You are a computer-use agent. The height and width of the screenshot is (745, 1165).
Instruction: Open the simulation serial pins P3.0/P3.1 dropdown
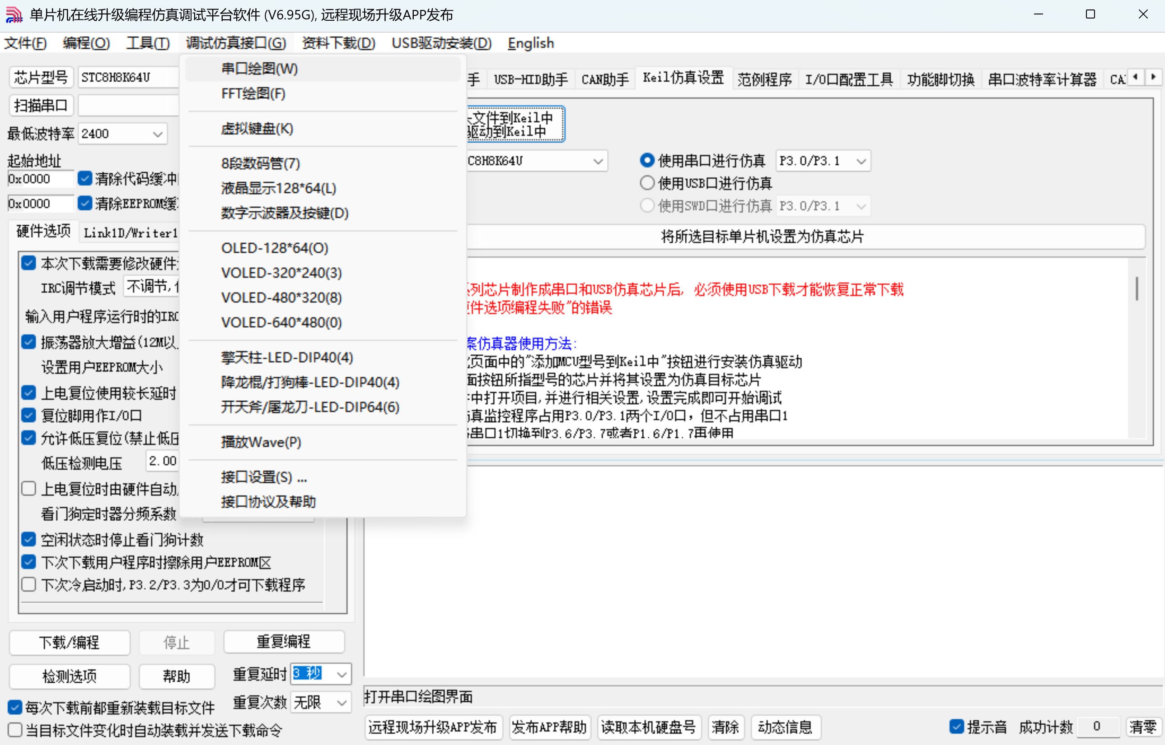coord(822,161)
